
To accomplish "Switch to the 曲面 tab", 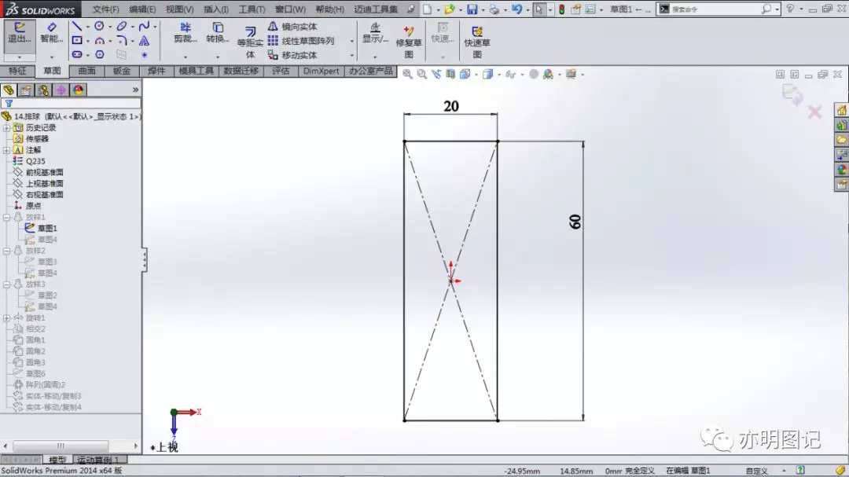I will point(86,71).
